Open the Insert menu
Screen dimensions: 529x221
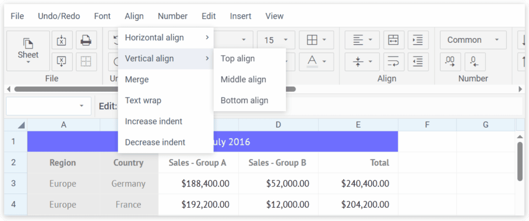tap(240, 16)
